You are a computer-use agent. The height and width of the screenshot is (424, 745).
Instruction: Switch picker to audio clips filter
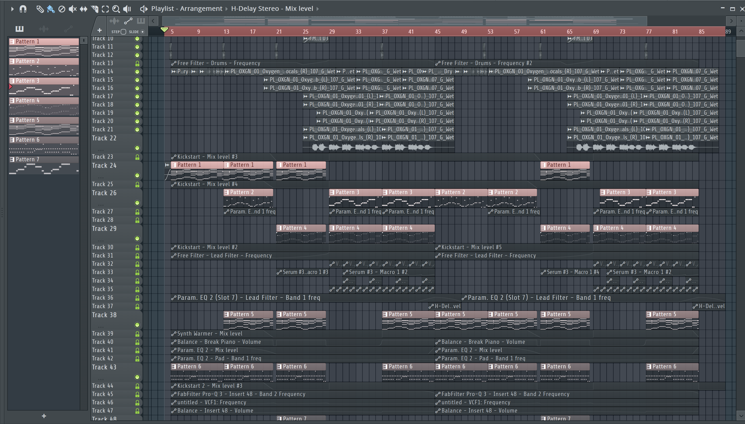[44, 29]
